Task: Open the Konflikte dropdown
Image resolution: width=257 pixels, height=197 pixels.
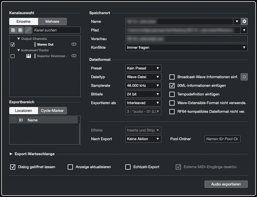Action: tap(186, 47)
